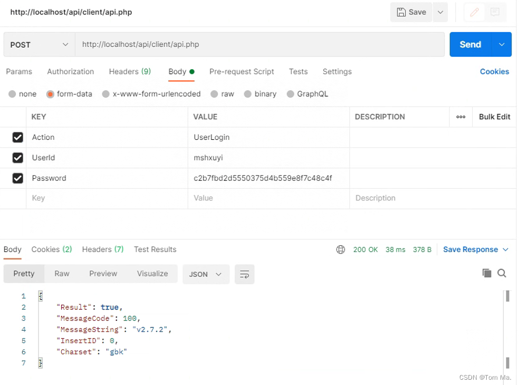Open the Save options dropdown arrow
The height and width of the screenshot is (385, 519).
coord(440,12)
